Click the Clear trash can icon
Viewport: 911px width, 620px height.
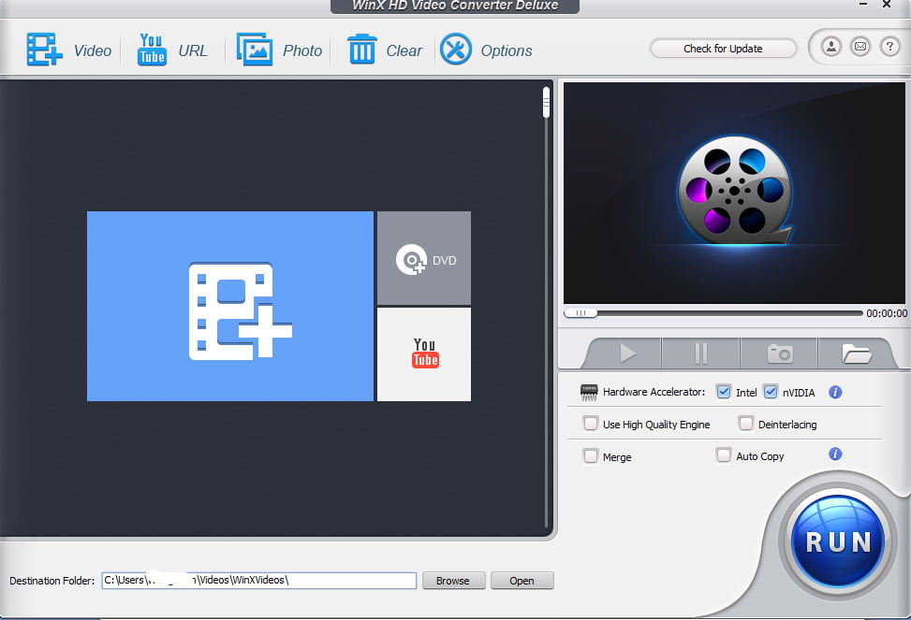[361, 49]
